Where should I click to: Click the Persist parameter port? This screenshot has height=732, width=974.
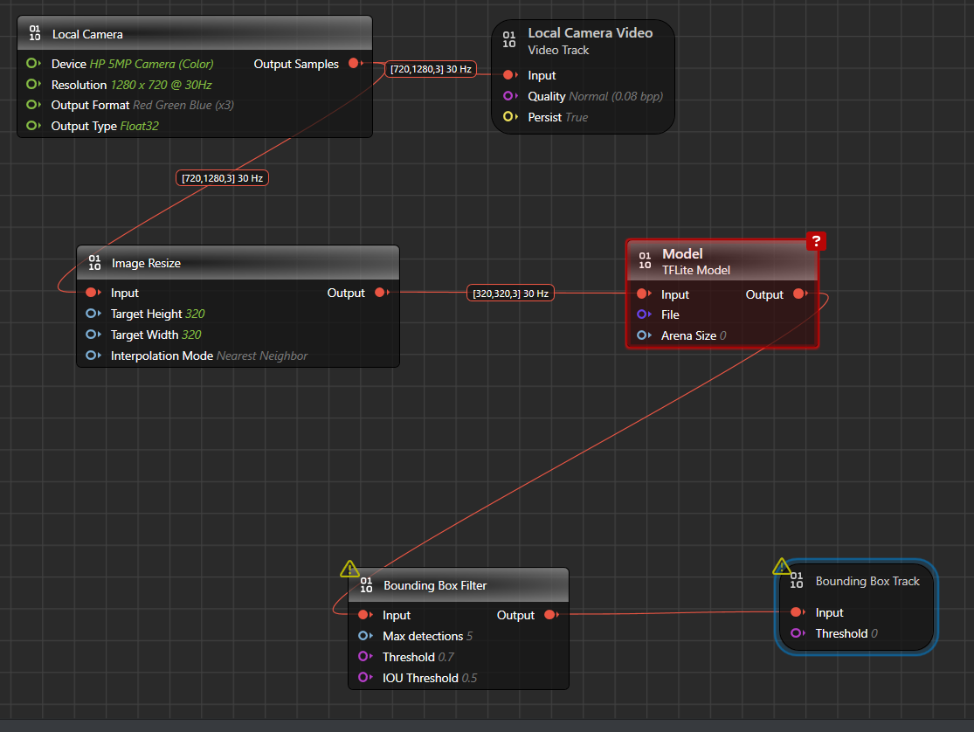[x=509, y=117]
